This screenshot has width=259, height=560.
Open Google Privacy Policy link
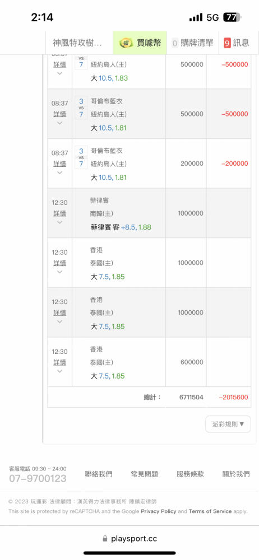coord(159,511)
